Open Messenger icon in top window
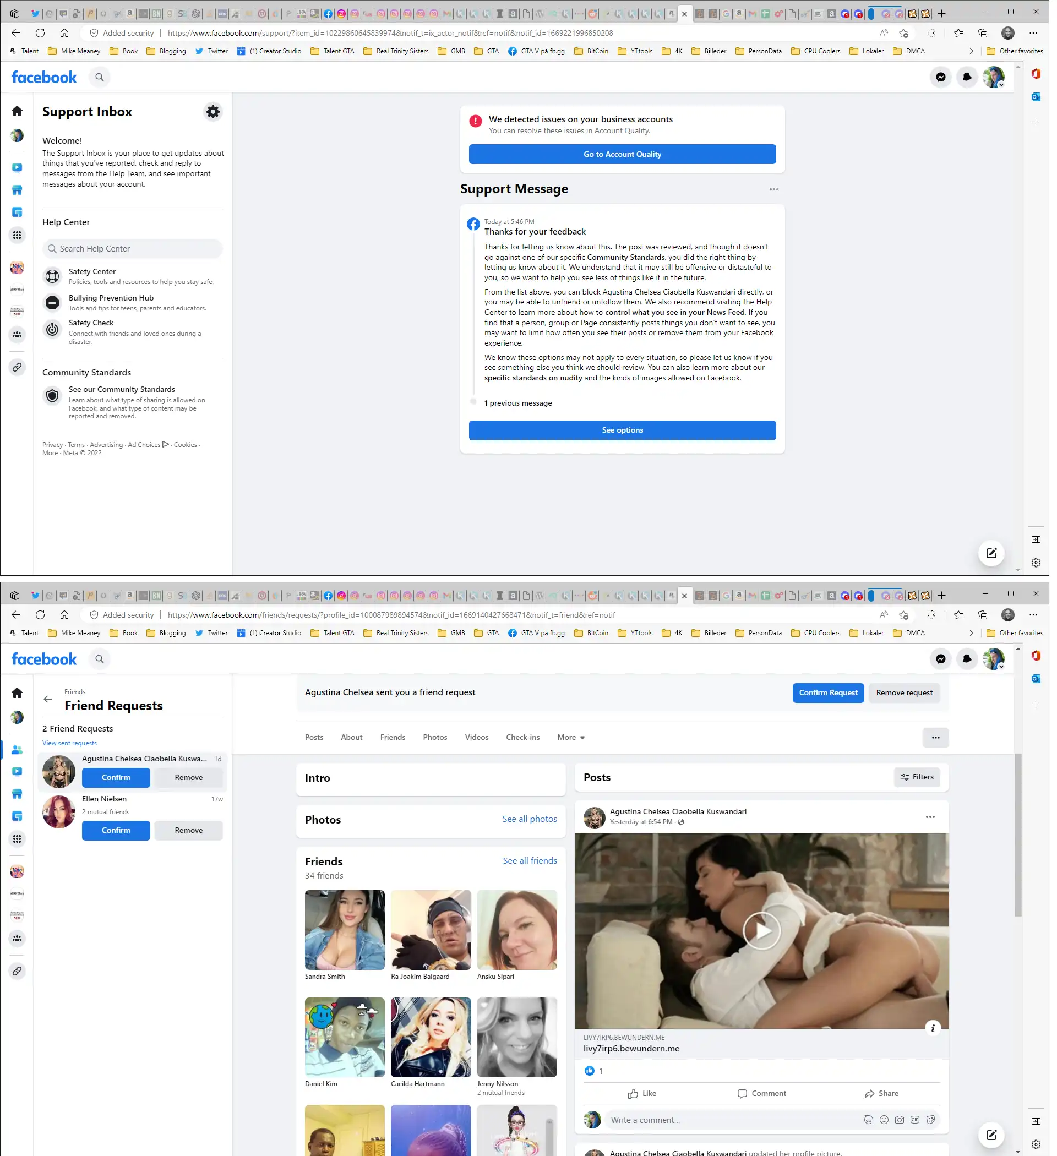Screen dimensions: 1057x1156 tap(941, 77)
